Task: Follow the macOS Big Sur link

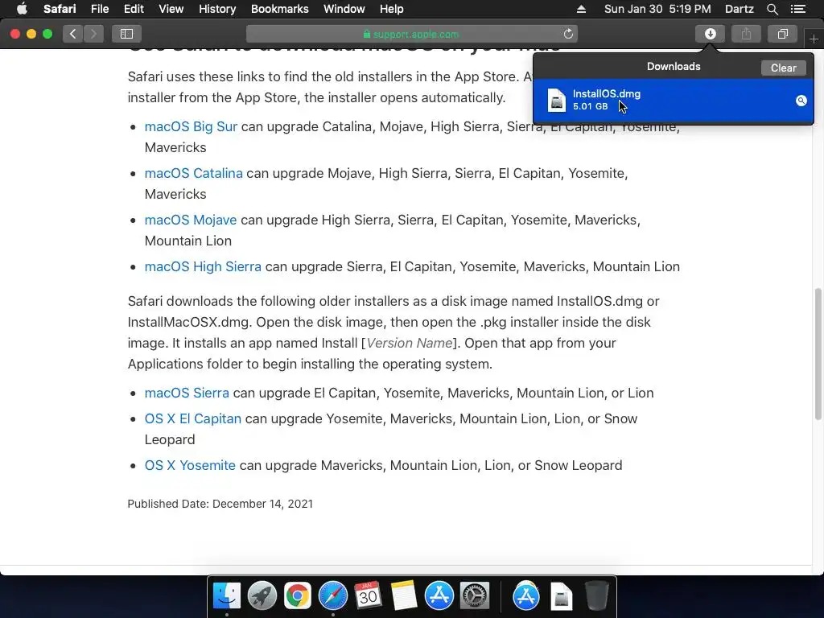Action: (191, 126)
